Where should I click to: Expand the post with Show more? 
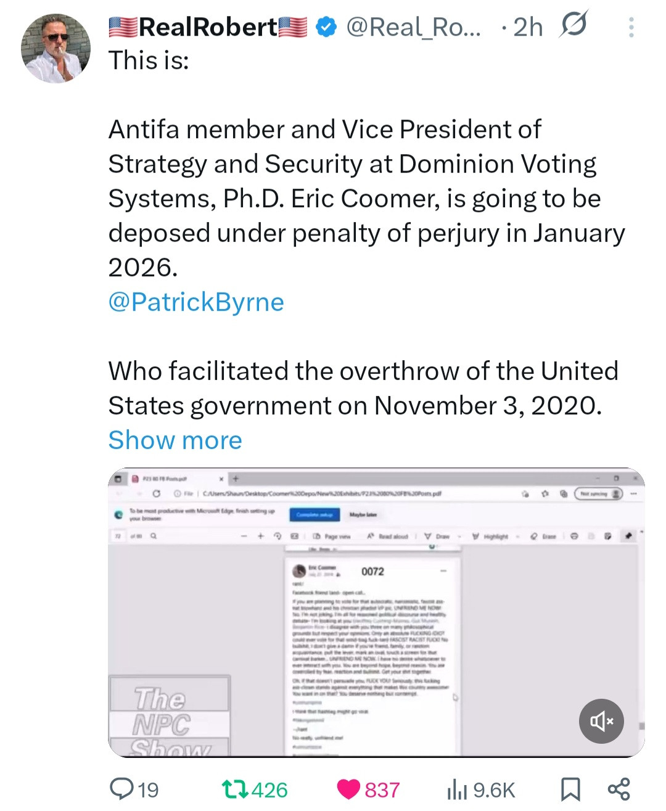[175, 440]
